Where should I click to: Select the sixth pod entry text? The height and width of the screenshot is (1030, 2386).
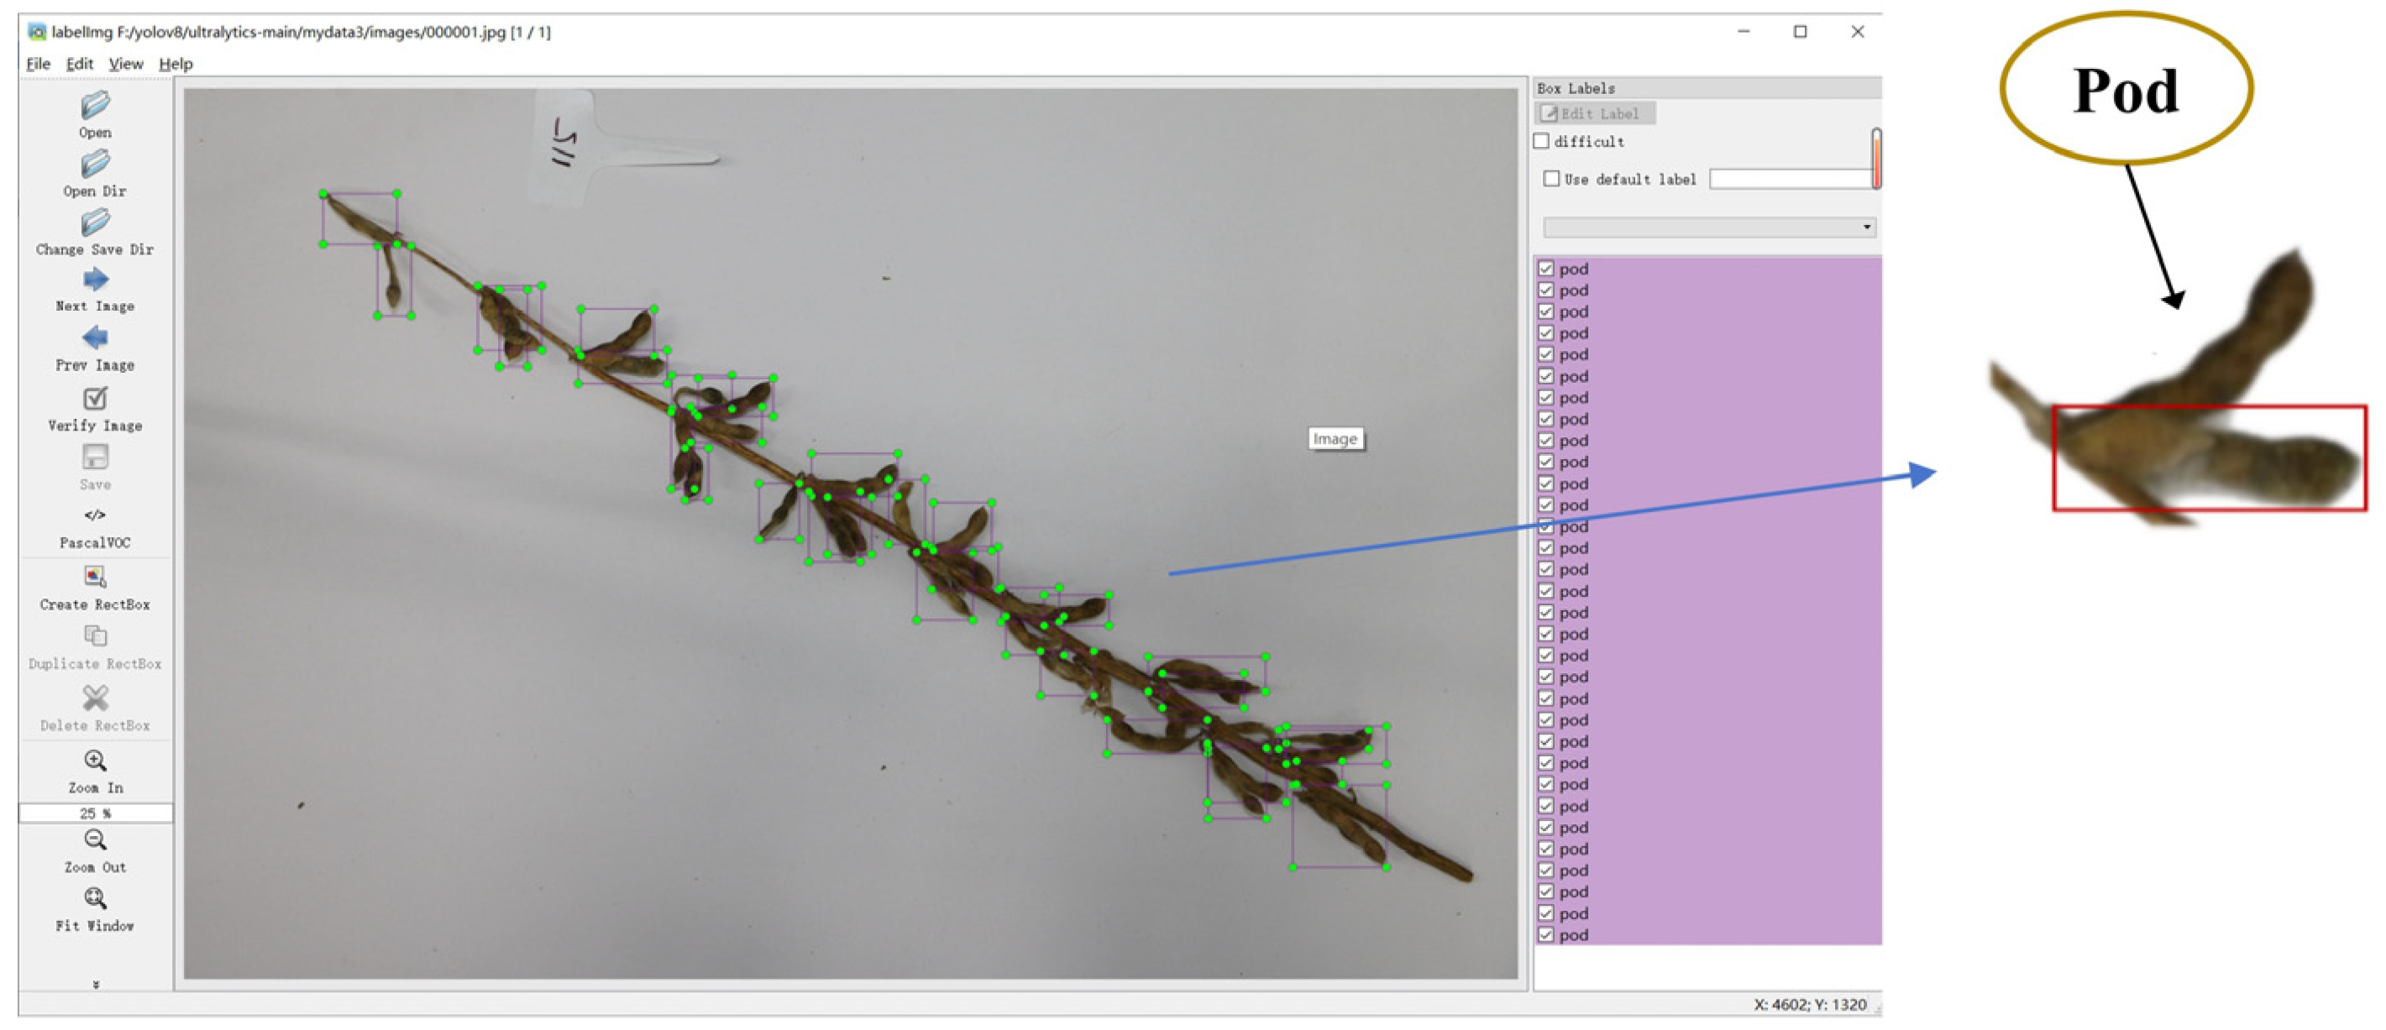coord(1573,377)
